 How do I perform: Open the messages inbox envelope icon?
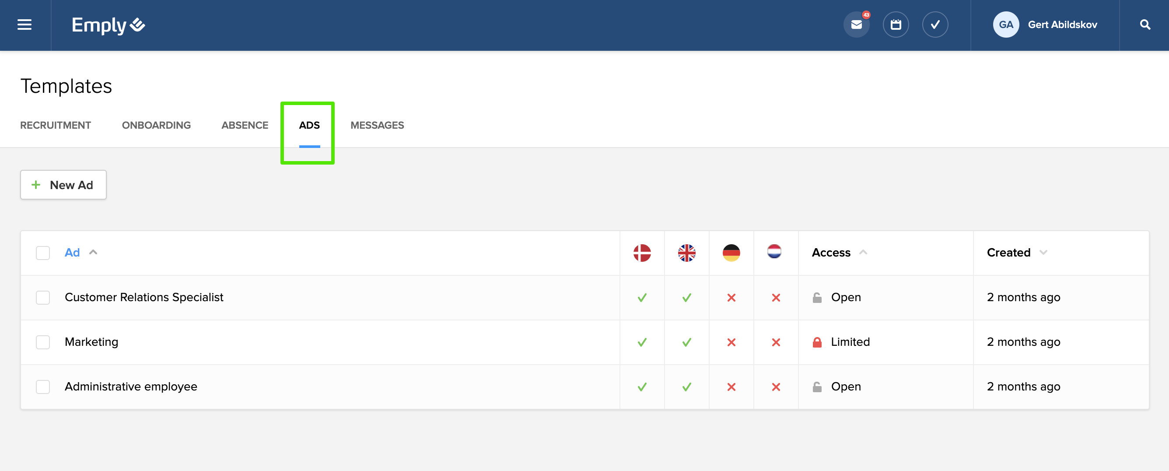[x=856, y=25]
